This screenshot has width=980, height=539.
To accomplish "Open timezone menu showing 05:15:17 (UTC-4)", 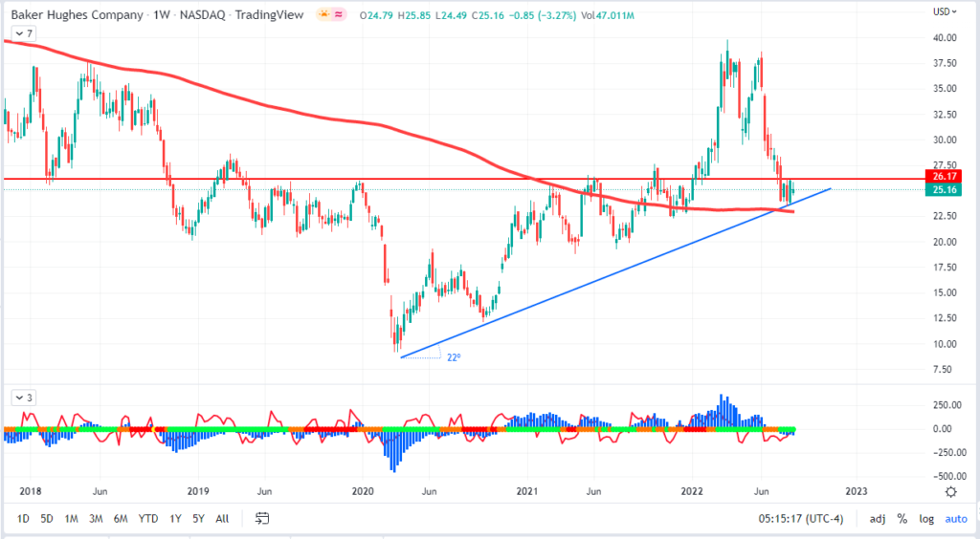I will pos(801,518).
